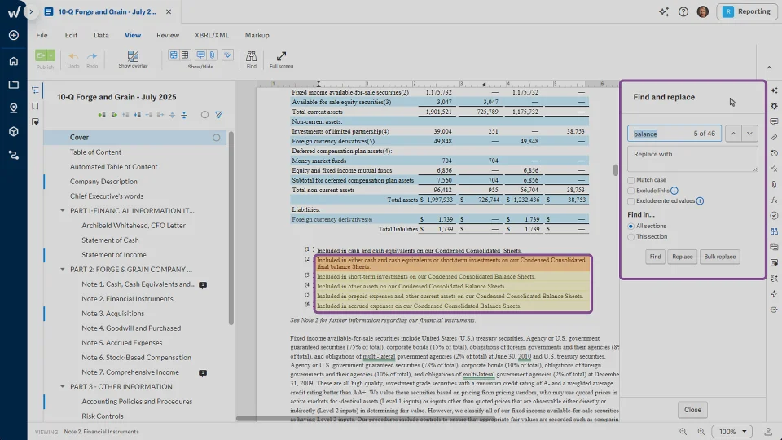The image size is (782, 440).
Task: Check the Exclude links option
Action: 631,191
